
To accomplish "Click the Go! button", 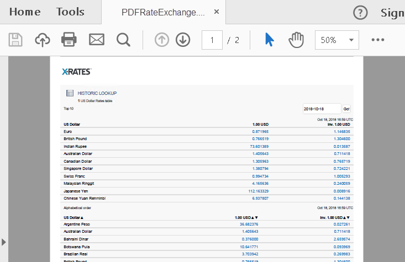I will (x=346, y=109).
